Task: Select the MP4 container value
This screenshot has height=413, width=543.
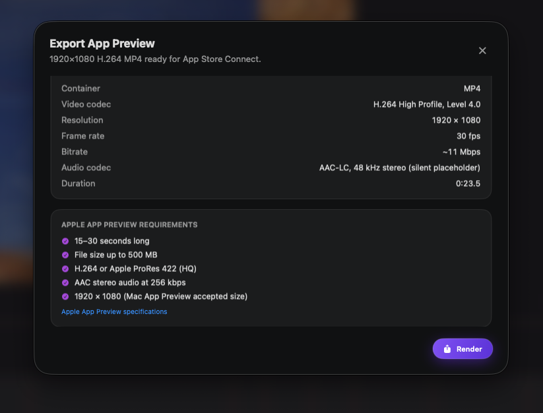Action: pos(472,88)
